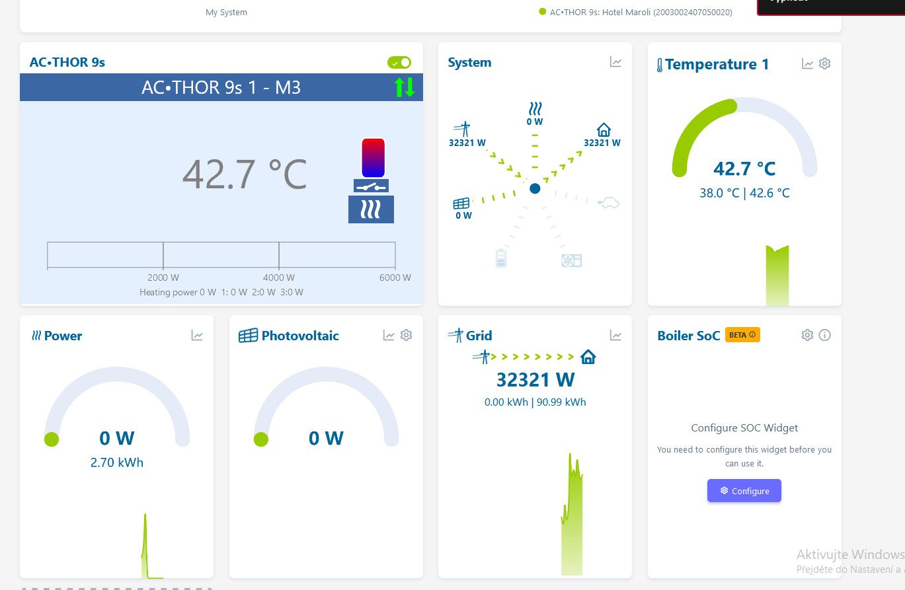Click the 32321 W value in Grid card
905x590 pixels.
(535, 380)
